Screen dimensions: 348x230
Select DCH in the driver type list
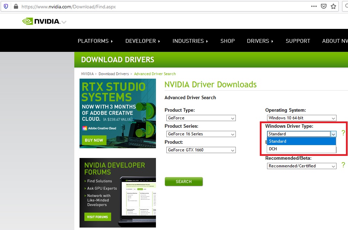point(301,149)
